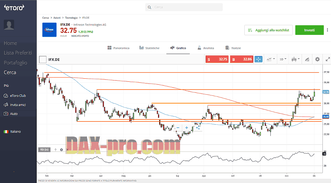Screen dimensions: 331x183
Task: Open the compare chart dropdown
Action: pos(271,59)
